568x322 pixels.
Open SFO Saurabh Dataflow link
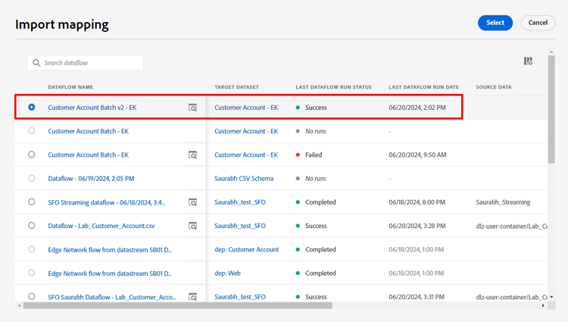point(112,297)
